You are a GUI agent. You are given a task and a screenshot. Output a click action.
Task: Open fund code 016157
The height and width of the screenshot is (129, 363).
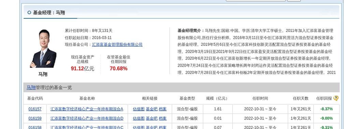pos(35,109)
